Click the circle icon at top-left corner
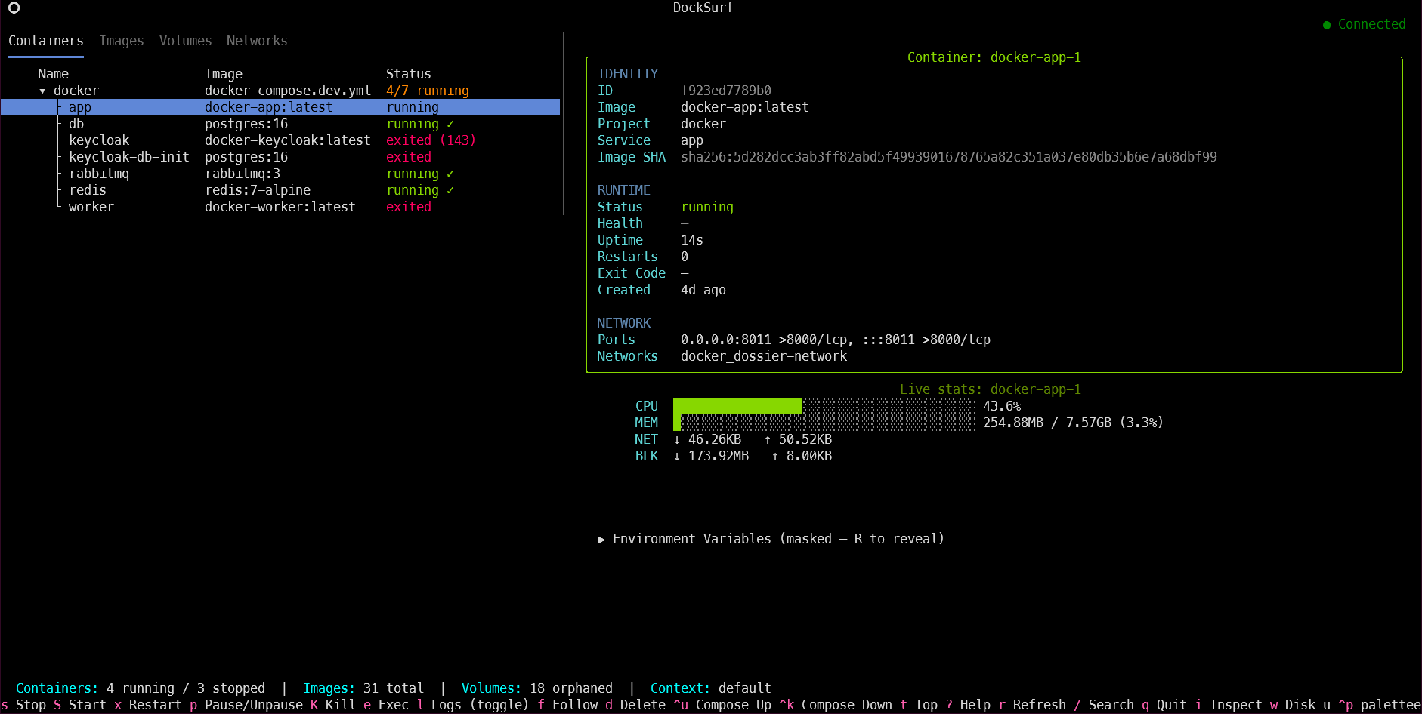The width and height of the screenshot is (1422, 714). [x=14, y=8]
